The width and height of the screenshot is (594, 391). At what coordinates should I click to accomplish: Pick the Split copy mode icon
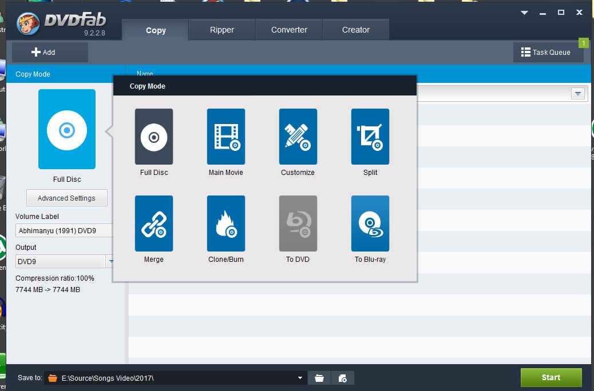[x=370, y=137]
